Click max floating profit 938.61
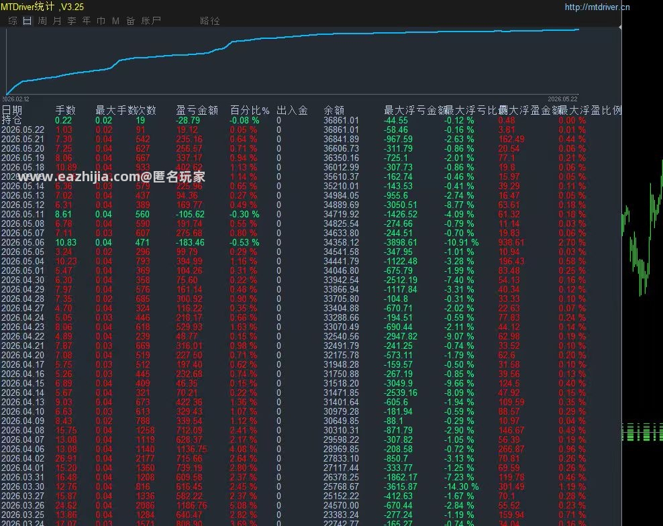This screenshot has width=663, height=526. coord(511,242)
